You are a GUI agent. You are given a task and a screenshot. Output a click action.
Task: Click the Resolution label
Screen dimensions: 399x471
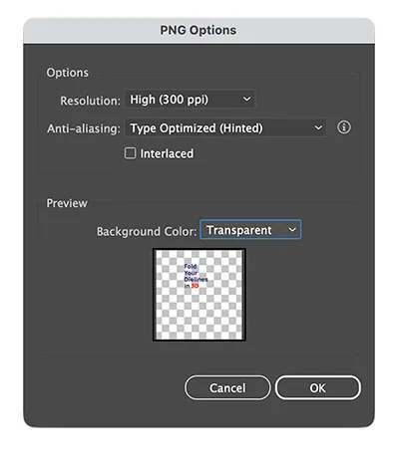[x=90, y=101]
